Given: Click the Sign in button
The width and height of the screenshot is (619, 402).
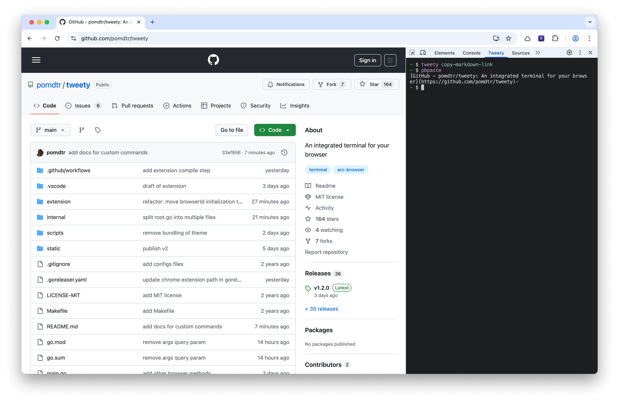Looking at the screenshot, I should pyautogui.click(x=367, y=60).
